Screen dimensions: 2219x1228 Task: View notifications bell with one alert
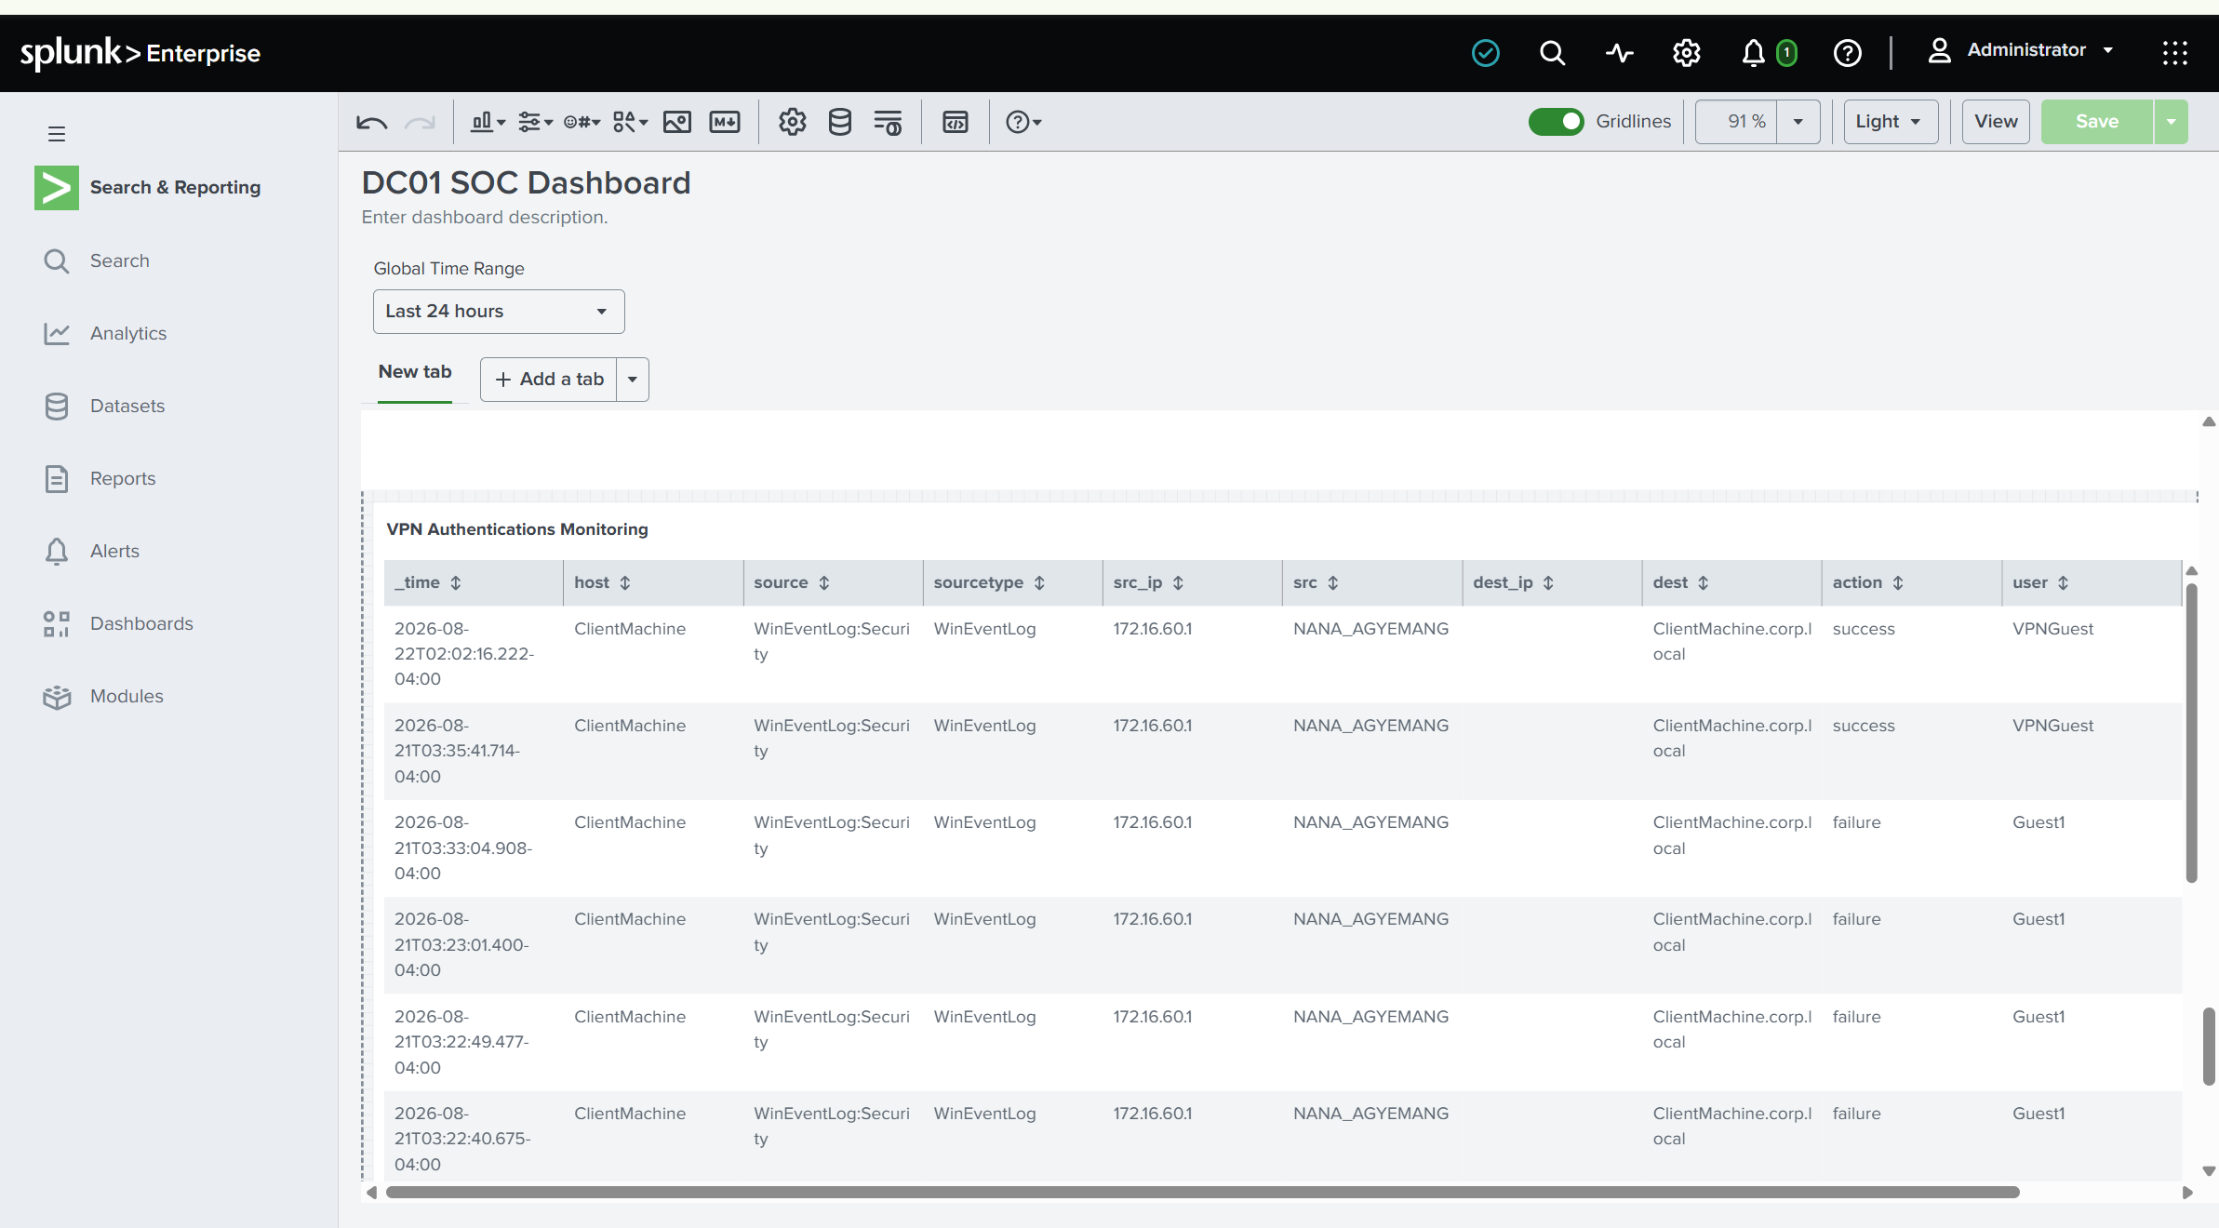(1769, 53)
